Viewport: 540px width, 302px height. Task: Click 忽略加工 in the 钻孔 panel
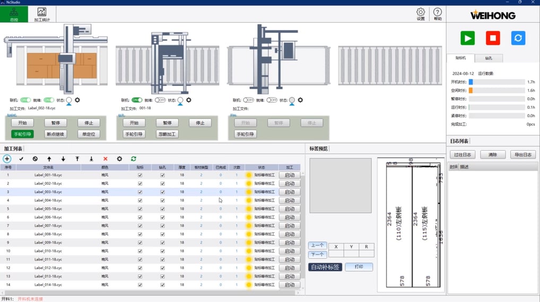point(167,134)
